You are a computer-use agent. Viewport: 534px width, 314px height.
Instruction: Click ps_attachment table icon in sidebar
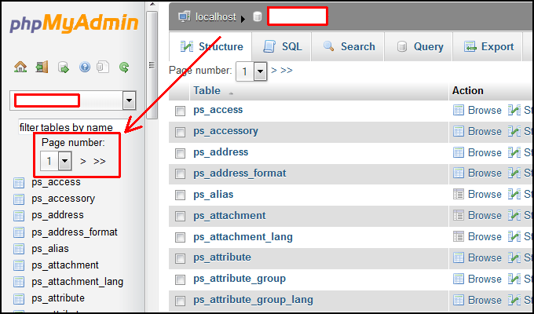click(19, 265)
